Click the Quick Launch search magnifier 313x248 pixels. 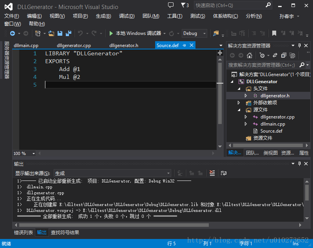point(268,5)
